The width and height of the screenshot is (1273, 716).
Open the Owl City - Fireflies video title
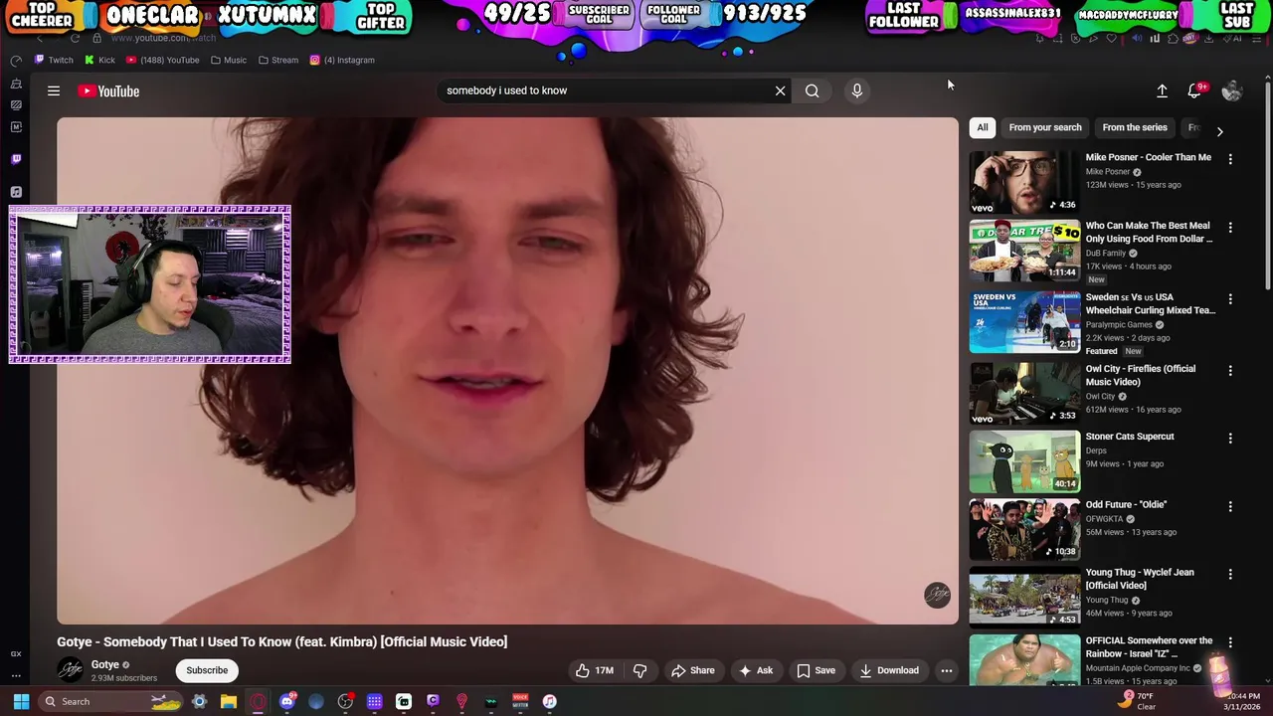(1141, 375)
